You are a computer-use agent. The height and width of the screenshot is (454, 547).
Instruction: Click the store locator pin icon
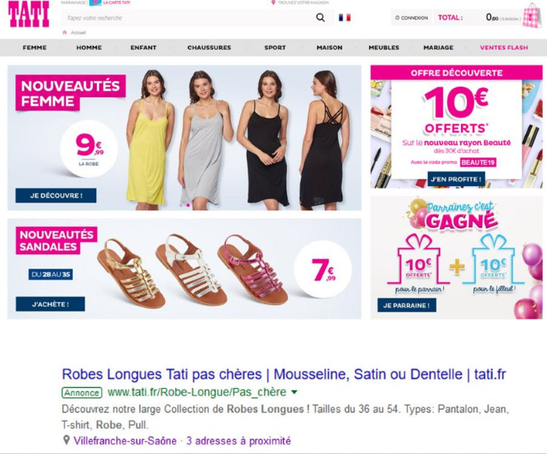(x=273, y=3)
